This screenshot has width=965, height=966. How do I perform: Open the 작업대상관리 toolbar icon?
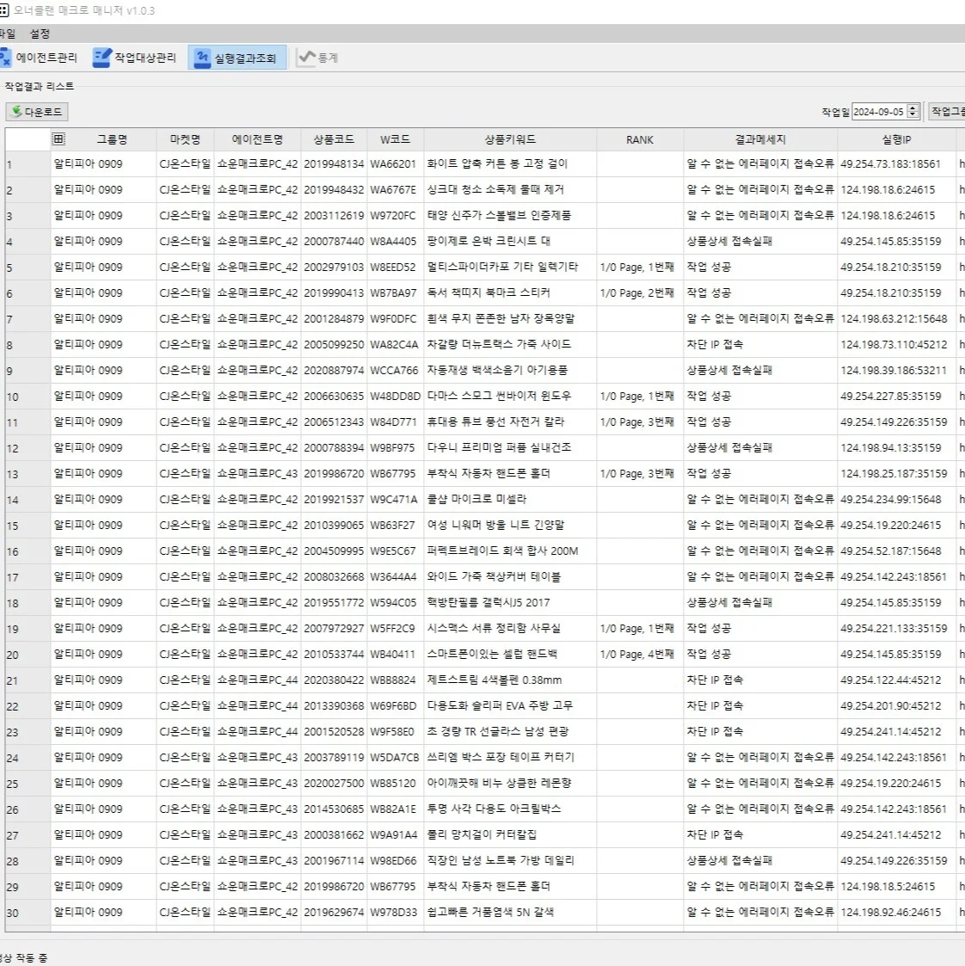102,58
